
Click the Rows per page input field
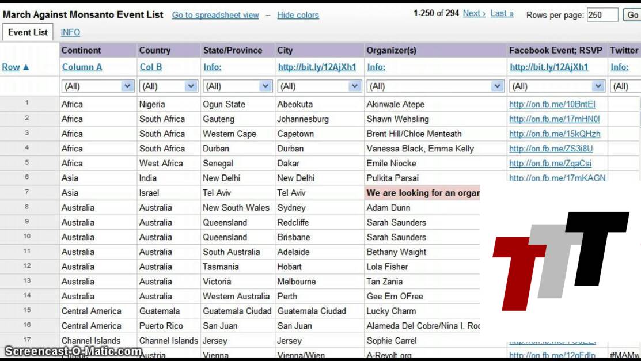(x=602, y=16)
